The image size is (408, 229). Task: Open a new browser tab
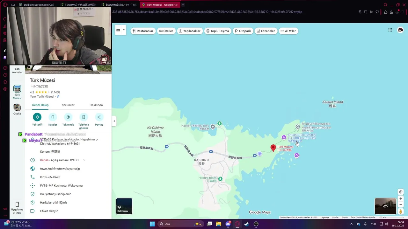[x=183, y=5]
